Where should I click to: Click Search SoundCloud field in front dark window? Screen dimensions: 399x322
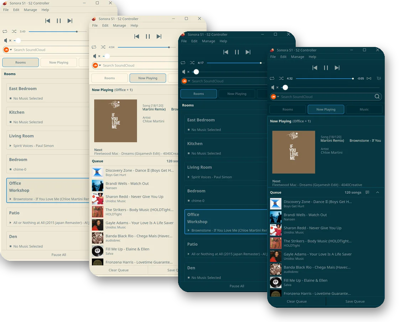[326, 96]
